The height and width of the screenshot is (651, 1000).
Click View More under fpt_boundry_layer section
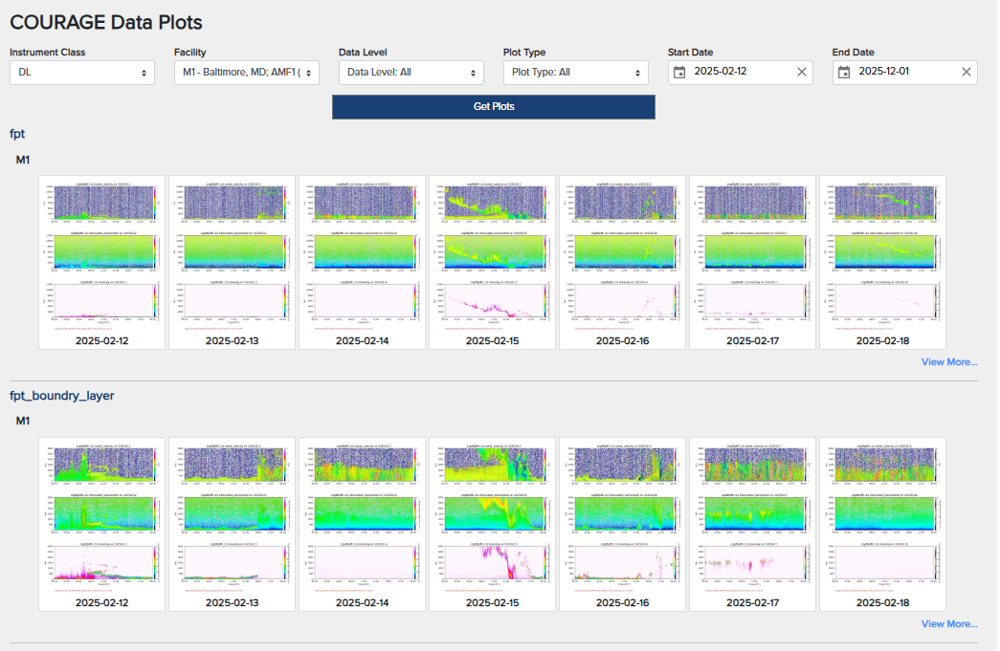pyautogui.click(x=949, y=623)
